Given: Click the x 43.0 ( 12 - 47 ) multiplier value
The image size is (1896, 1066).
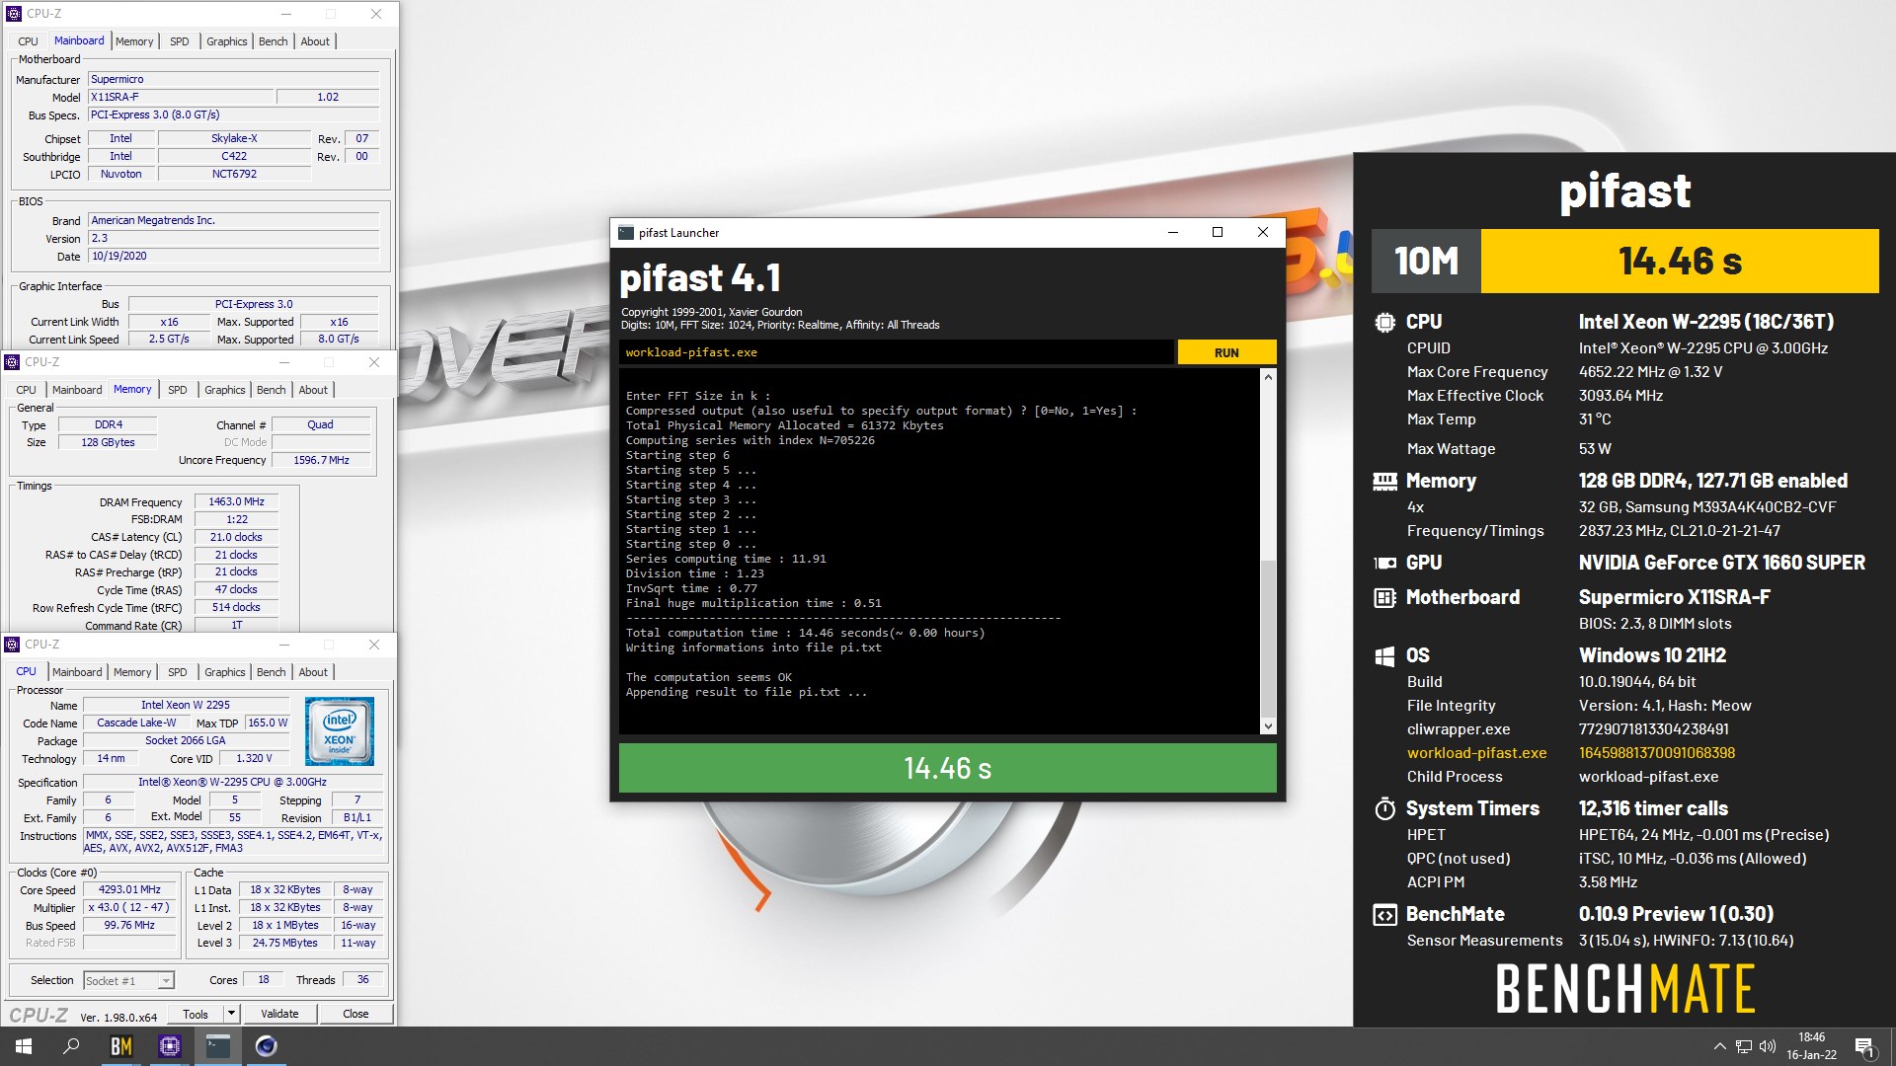Looking at the screenshot, I should tap(129, 907).
